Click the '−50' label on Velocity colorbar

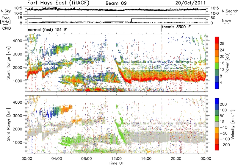coord(224,133)
